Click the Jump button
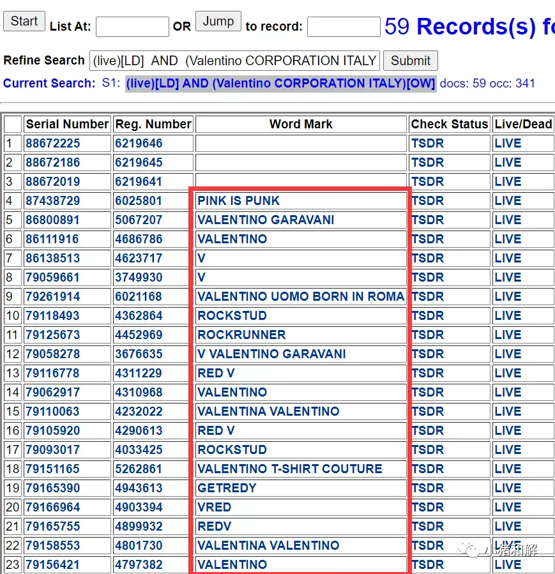The image size is (555, 574). pyautogui.click(x=218, y=21)
